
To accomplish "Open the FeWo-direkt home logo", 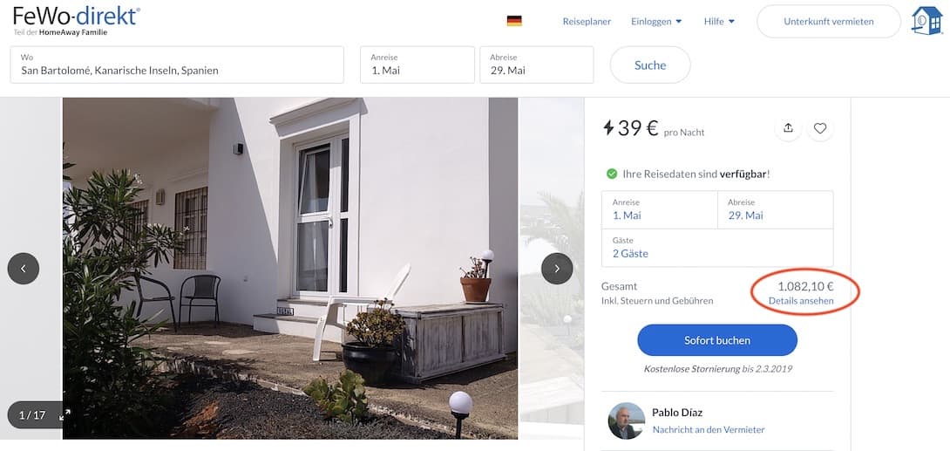I will (77, 20).
